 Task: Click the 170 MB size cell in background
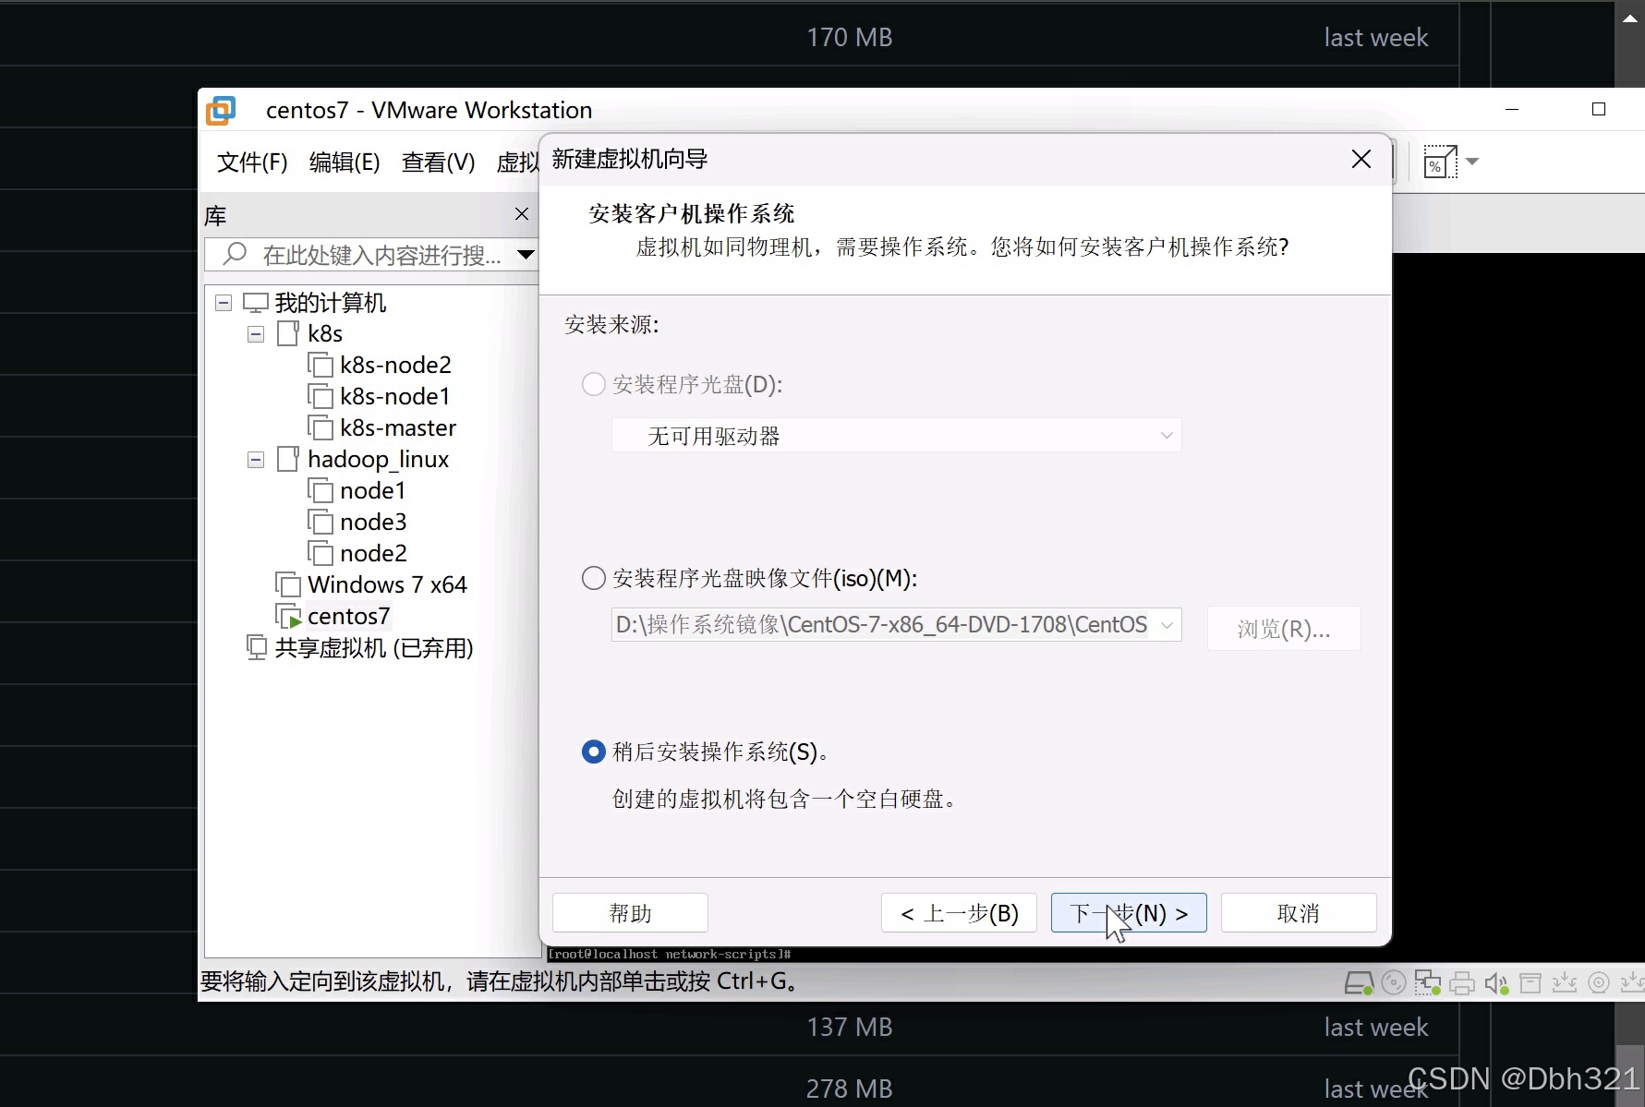(850, 37)
